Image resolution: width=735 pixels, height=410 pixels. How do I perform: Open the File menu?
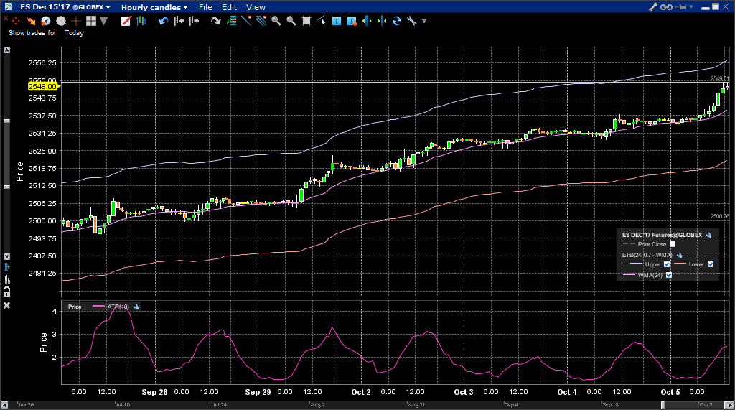click(205, 7)
